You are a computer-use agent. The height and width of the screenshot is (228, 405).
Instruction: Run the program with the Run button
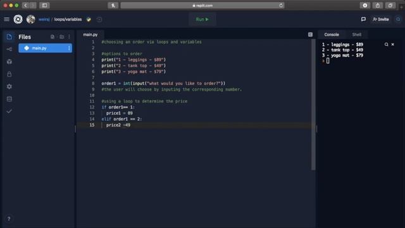tap(202, 20)
